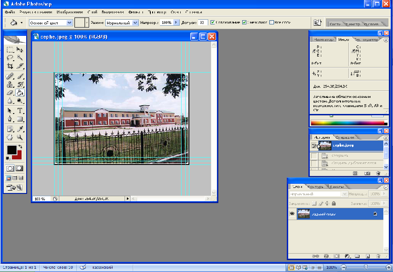The image size is (393, 272).
Task: Select the Paint Bucket tool in toolbox
Action: pos(20,93)
